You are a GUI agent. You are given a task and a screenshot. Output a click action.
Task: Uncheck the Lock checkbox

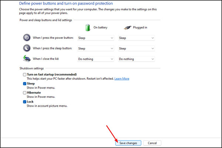[25, 101]
